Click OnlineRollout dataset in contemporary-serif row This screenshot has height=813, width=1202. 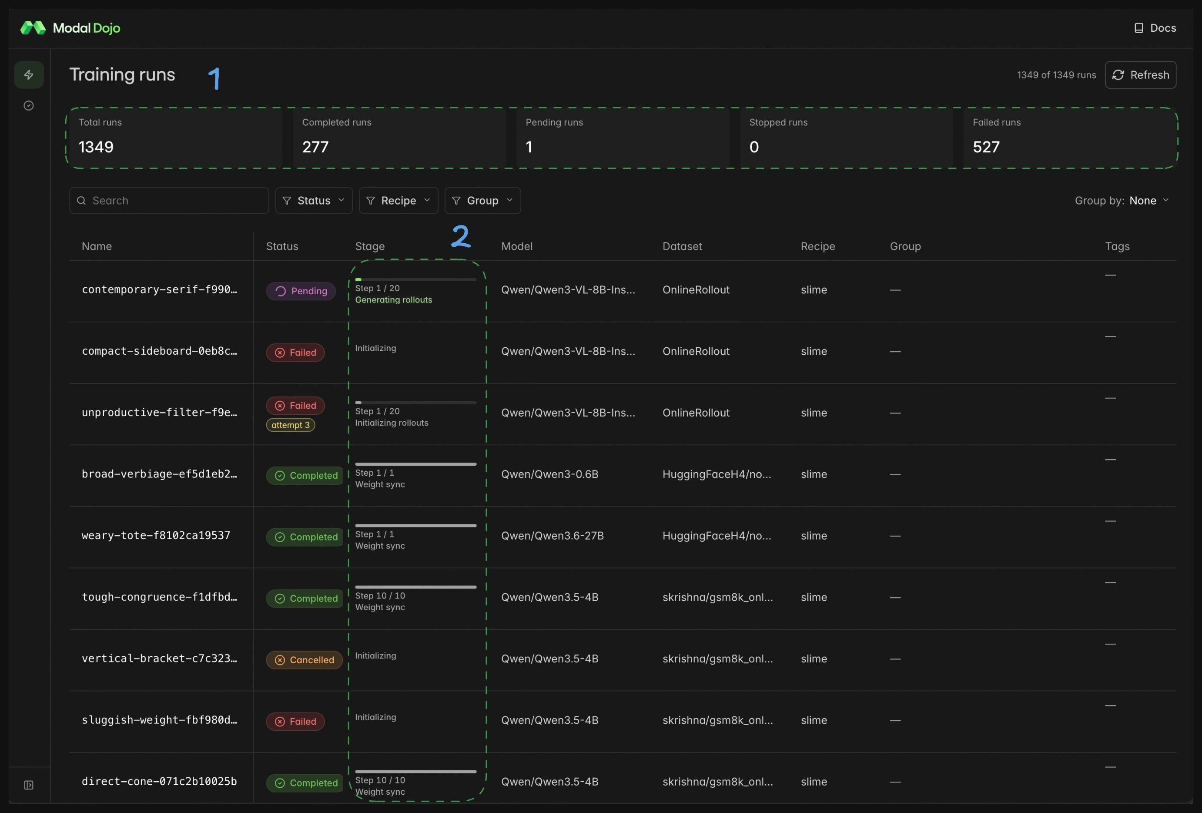click(x=696, y=290)
